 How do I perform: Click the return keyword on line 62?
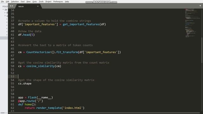[x=29, y=108]
